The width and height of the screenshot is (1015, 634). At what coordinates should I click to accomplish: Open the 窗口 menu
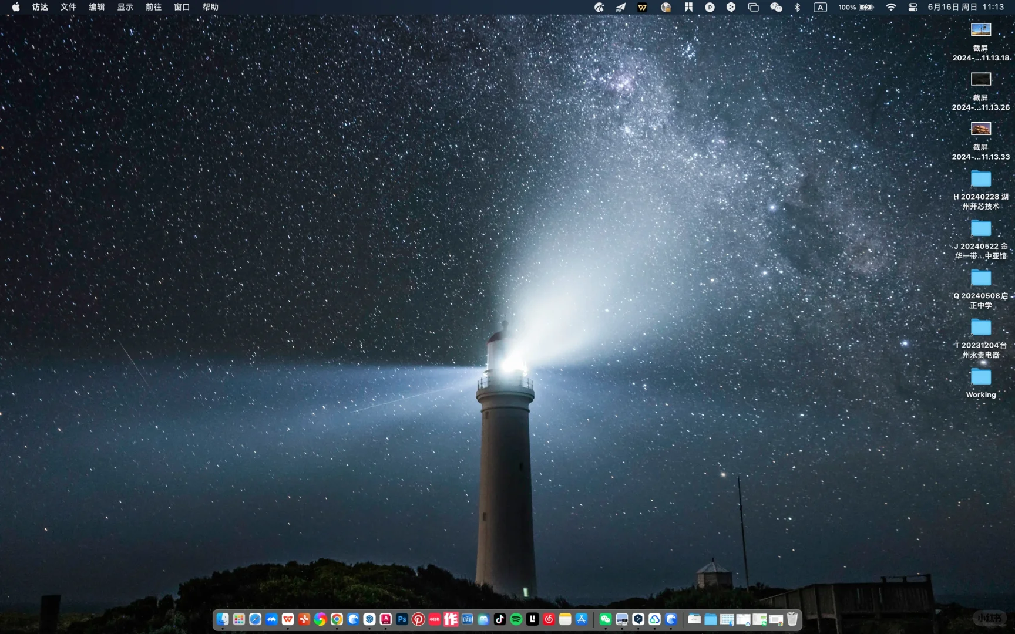click(182, 7)
